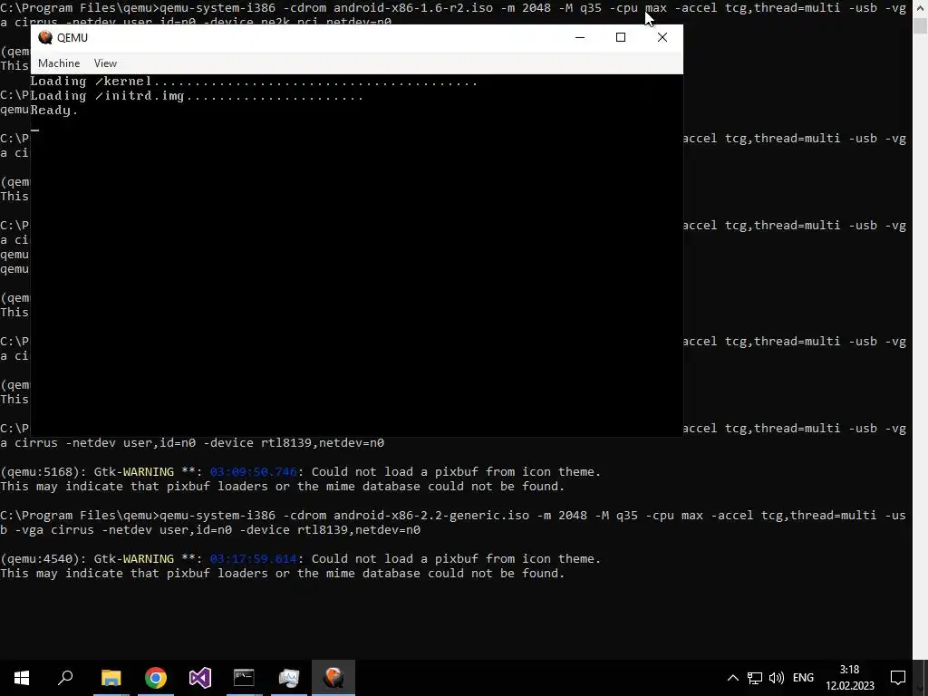Screen dimensions: 928x696
Task: Launch Google Chrome from taskbar
Action: pos(156,678)
